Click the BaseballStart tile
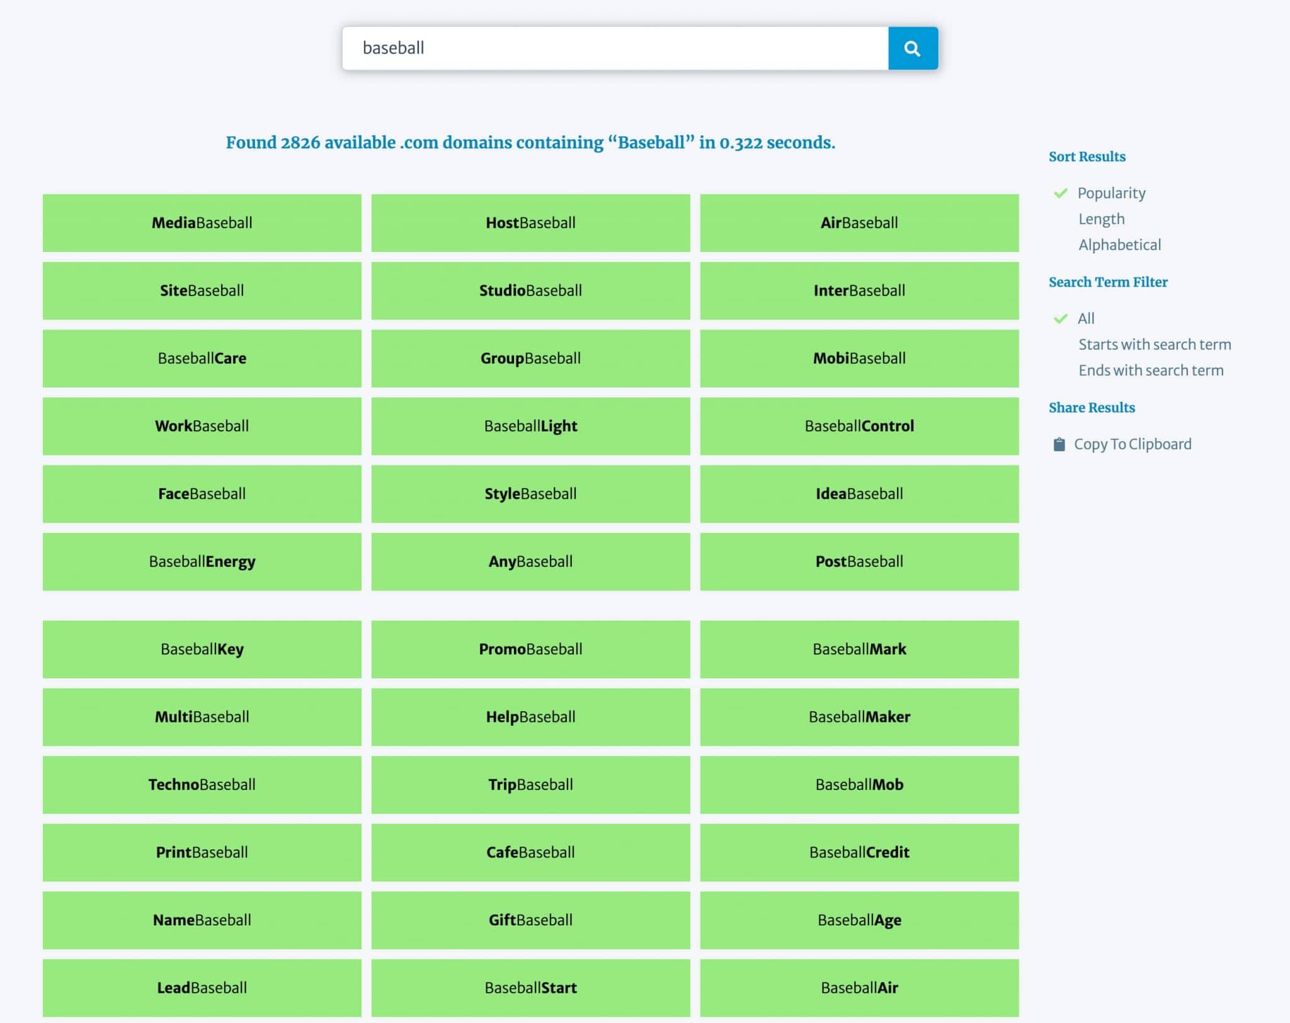Image resolution: width=1290 pixels, height=1023 pixels. 530,988
